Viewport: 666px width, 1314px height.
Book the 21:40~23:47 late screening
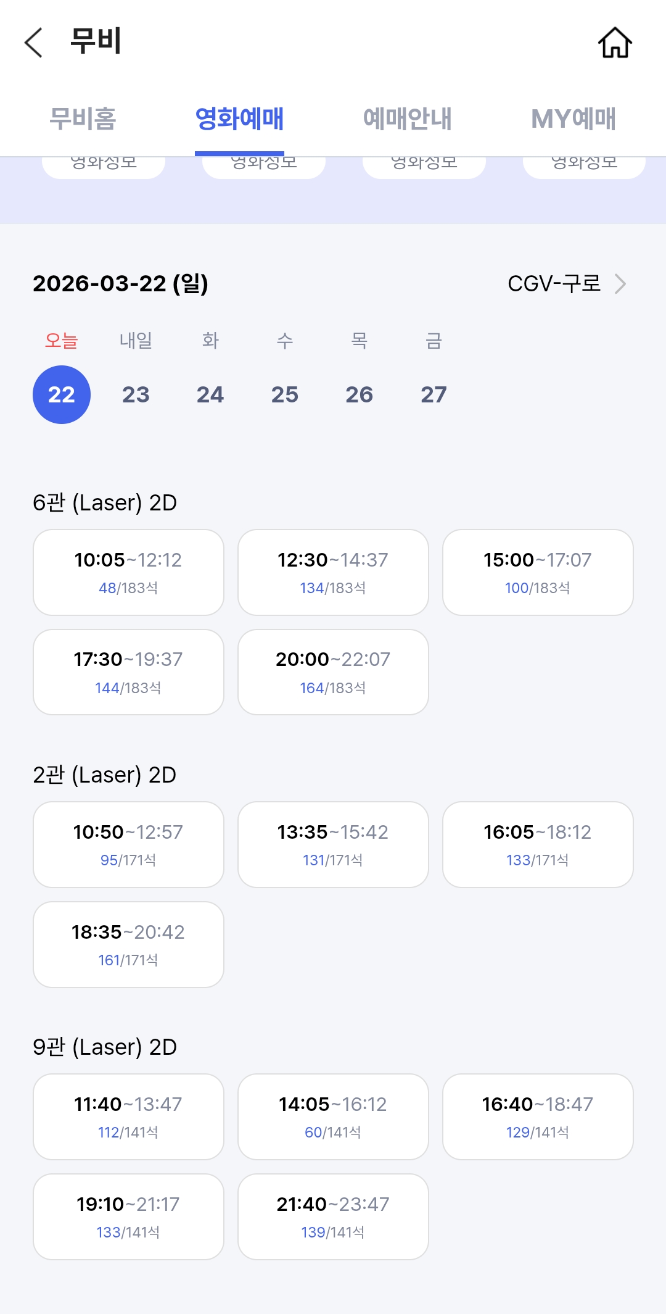(x=333, y=1216)
